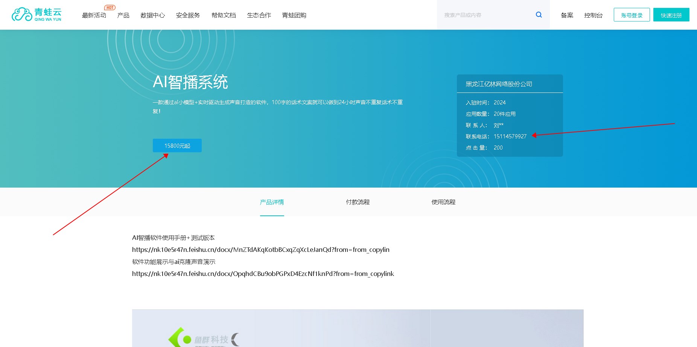Click the phone number 15114579927
The height and width of the screenshot is (347, 697).
point(510,136)
